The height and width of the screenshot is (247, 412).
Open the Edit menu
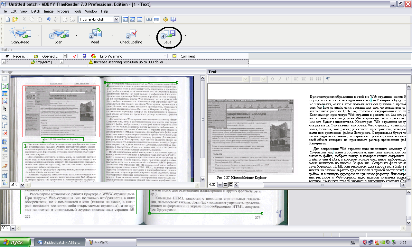pos(13,11)
